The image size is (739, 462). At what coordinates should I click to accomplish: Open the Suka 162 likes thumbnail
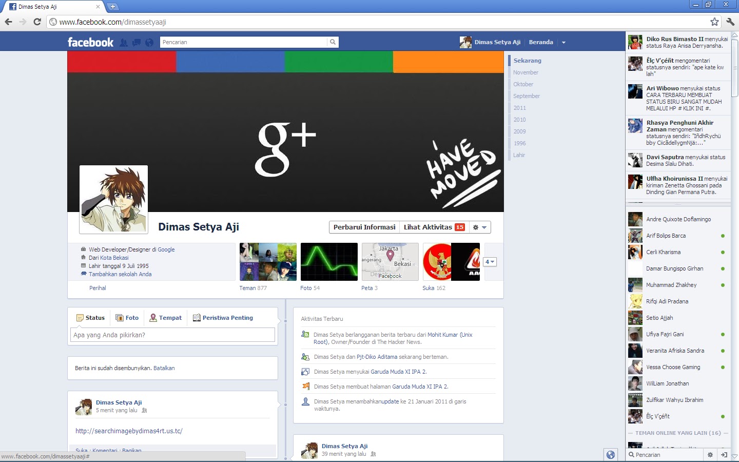click(451, 262)
